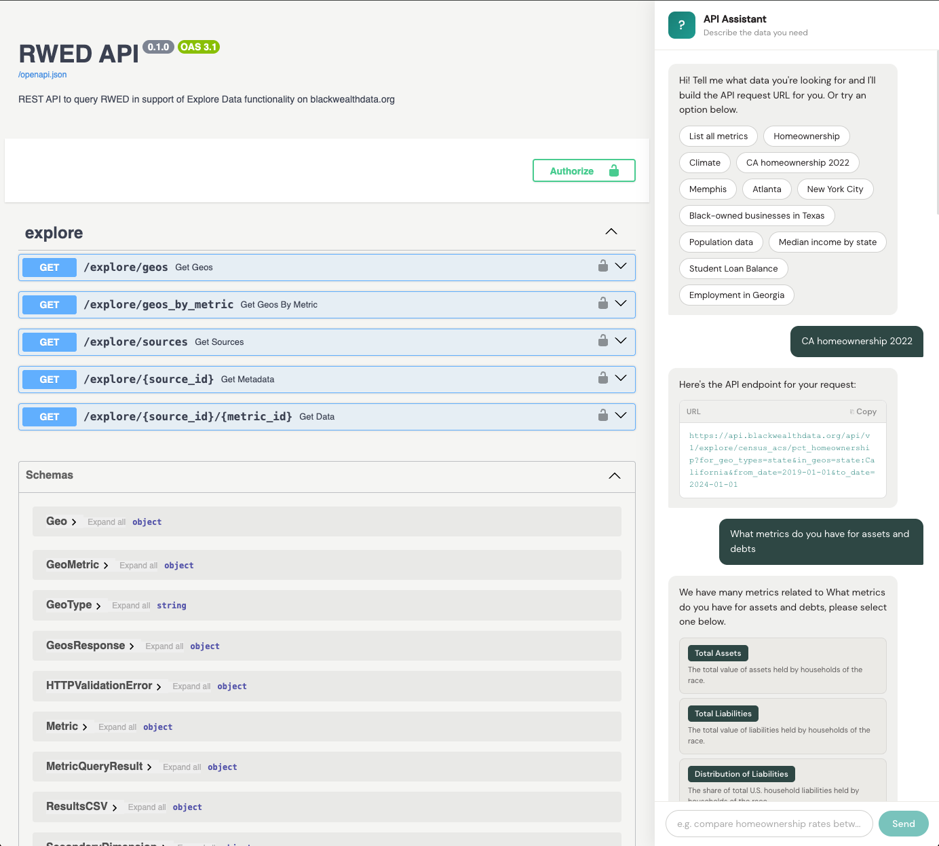The width and height of the screenshot is (939, 846).
Task: Select the Climate suggestion chip
Action: click(705, 162)
